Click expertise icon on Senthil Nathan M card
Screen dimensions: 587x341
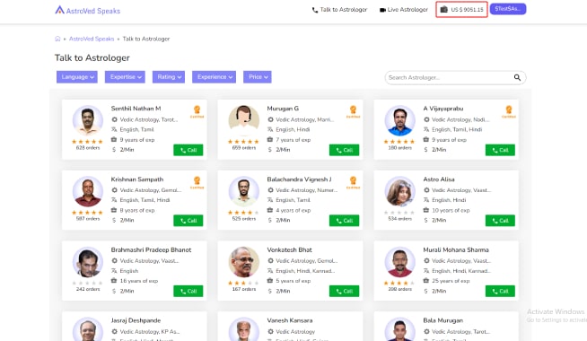pos(114,119)
